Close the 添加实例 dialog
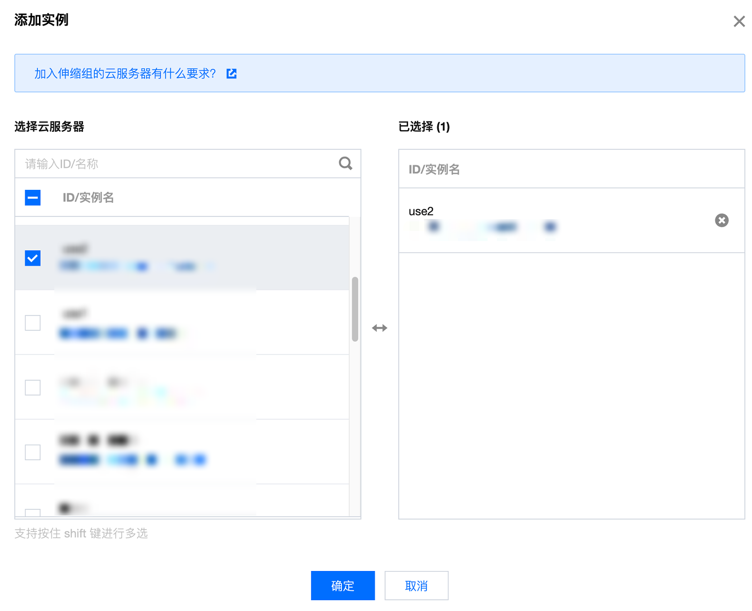Viewport: 752px width, 611px height. click(x=739, y=21)
